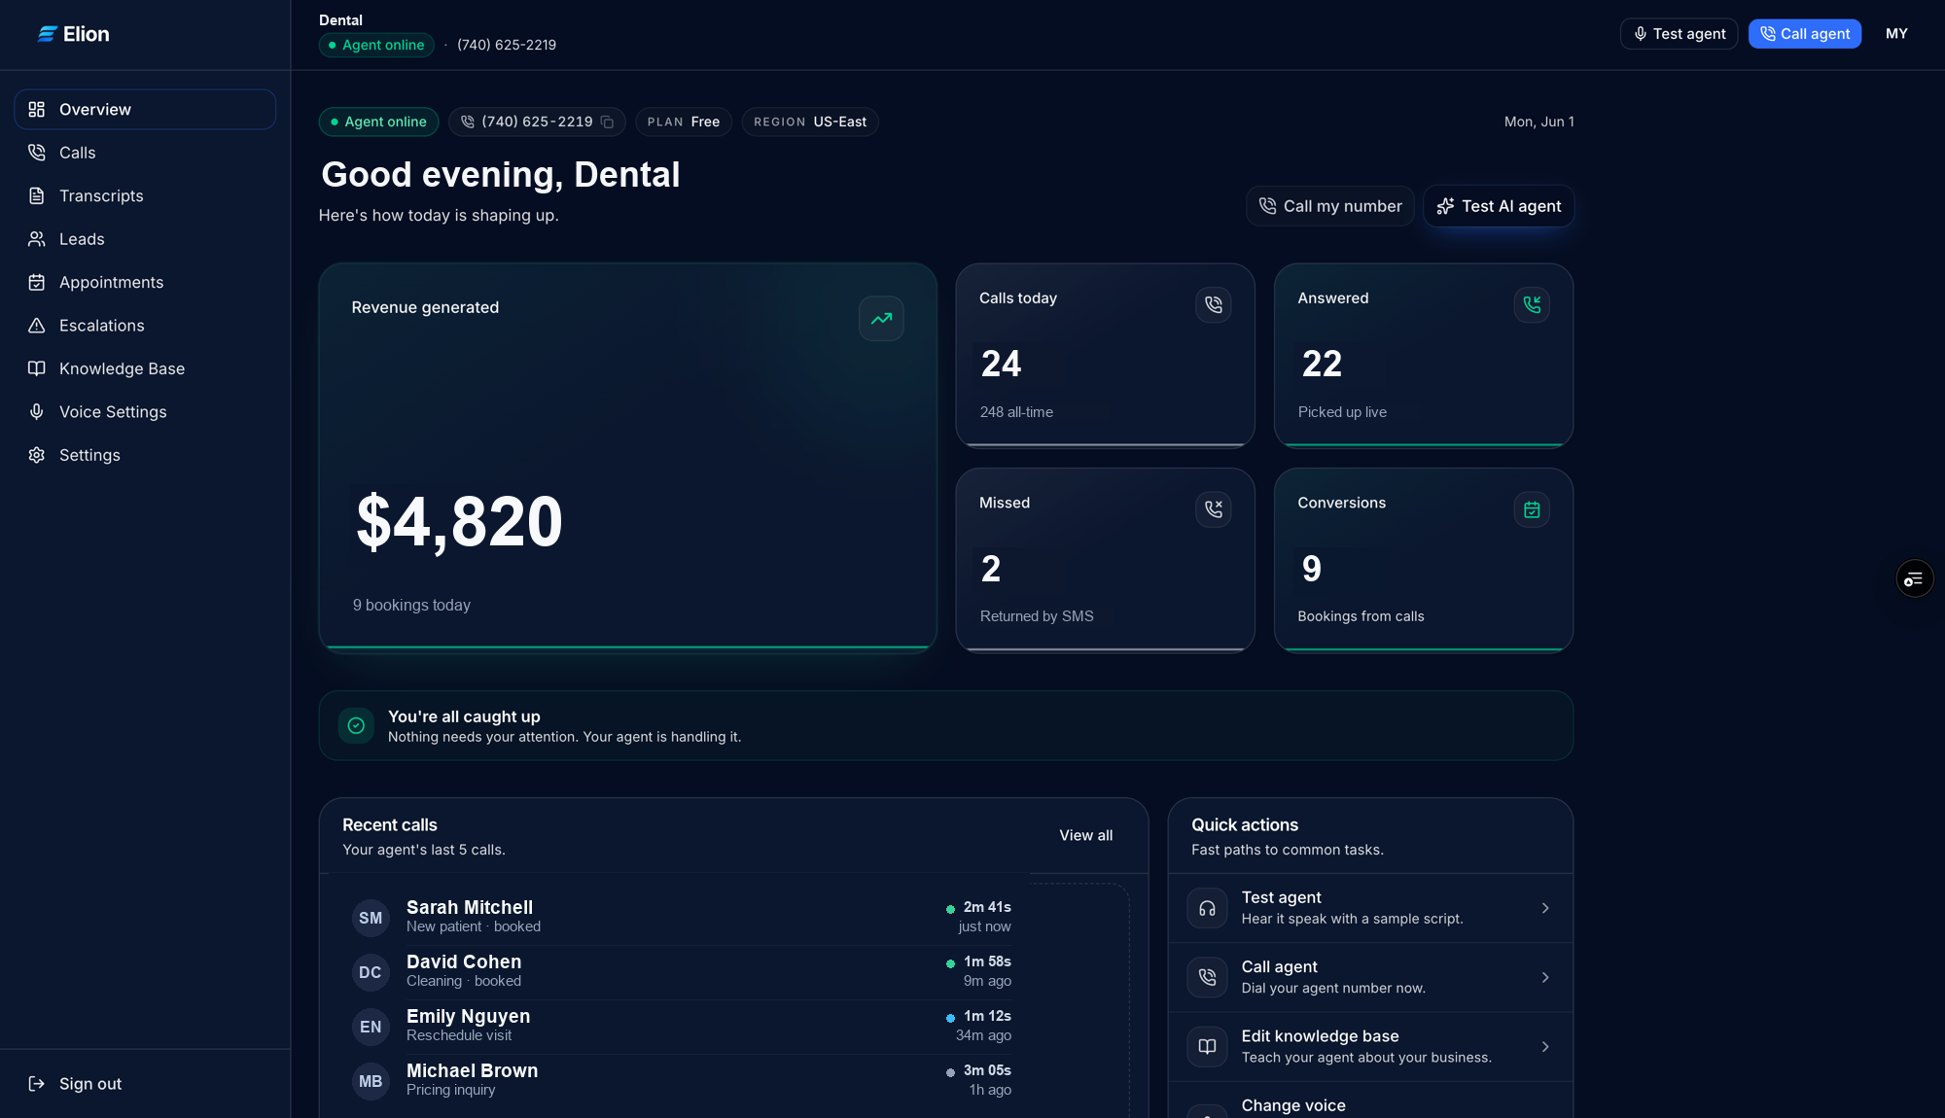Click the DC avatar for David Cohen
Image resolution: width=1945 pixels, height=1118 pixels.
(x=371, y=973)
